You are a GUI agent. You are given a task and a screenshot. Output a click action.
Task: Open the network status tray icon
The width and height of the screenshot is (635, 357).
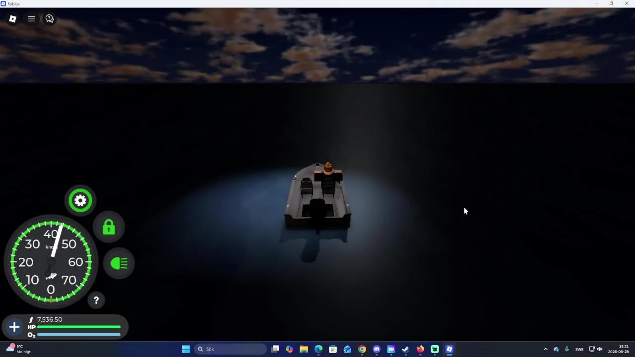(592, 349)
